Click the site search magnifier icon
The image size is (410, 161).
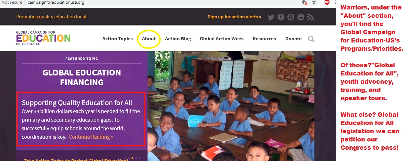pyautogui.click(x=311, y=39)
